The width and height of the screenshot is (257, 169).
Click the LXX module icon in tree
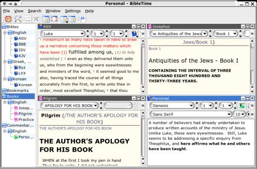coord(16,73)
